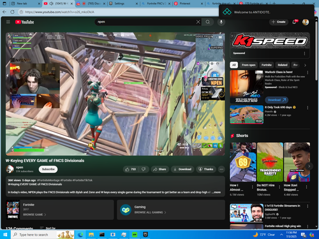Show next Shorts with the right arrow

(x=309, y=166)
